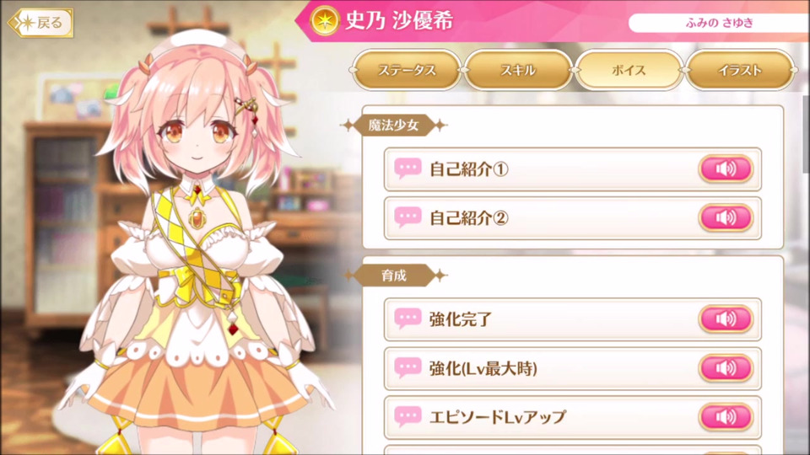Click the voice list scrollbar
This screenshot has width=810, height=455.
point(806,134)
